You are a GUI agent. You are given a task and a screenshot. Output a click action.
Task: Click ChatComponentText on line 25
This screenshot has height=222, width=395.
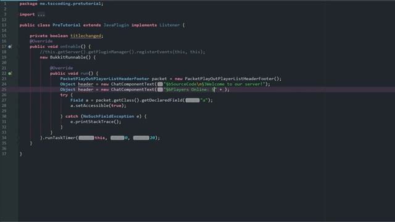click(133, 89)
